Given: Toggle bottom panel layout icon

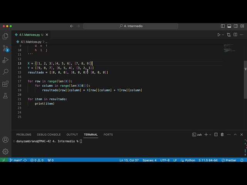Looking at the screenshot, I should pyautogui.click(x=229, y=26).
